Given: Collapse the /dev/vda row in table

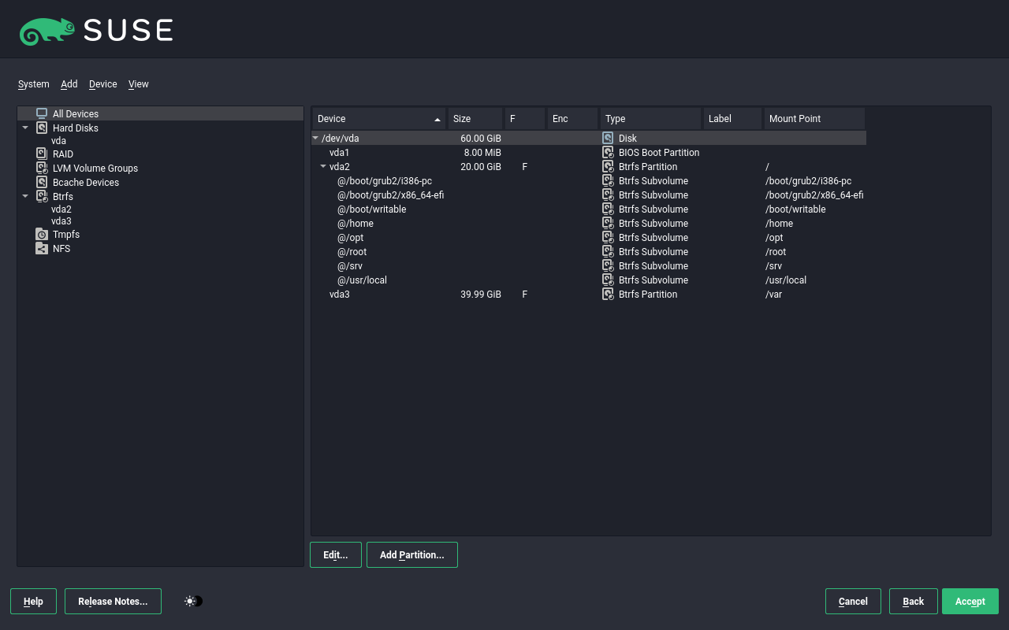Looking at the screenshot, I should tap(316, 138).
